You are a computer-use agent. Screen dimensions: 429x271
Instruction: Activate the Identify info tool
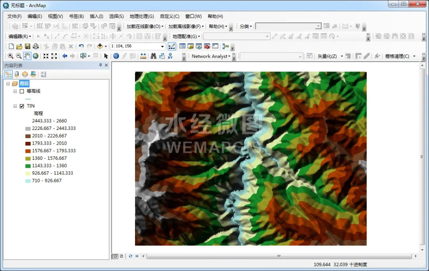coord(116,56)
